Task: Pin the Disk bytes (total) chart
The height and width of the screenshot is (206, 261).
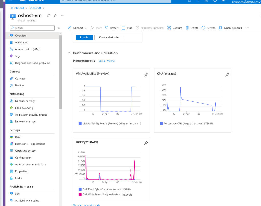Action: 146,143
